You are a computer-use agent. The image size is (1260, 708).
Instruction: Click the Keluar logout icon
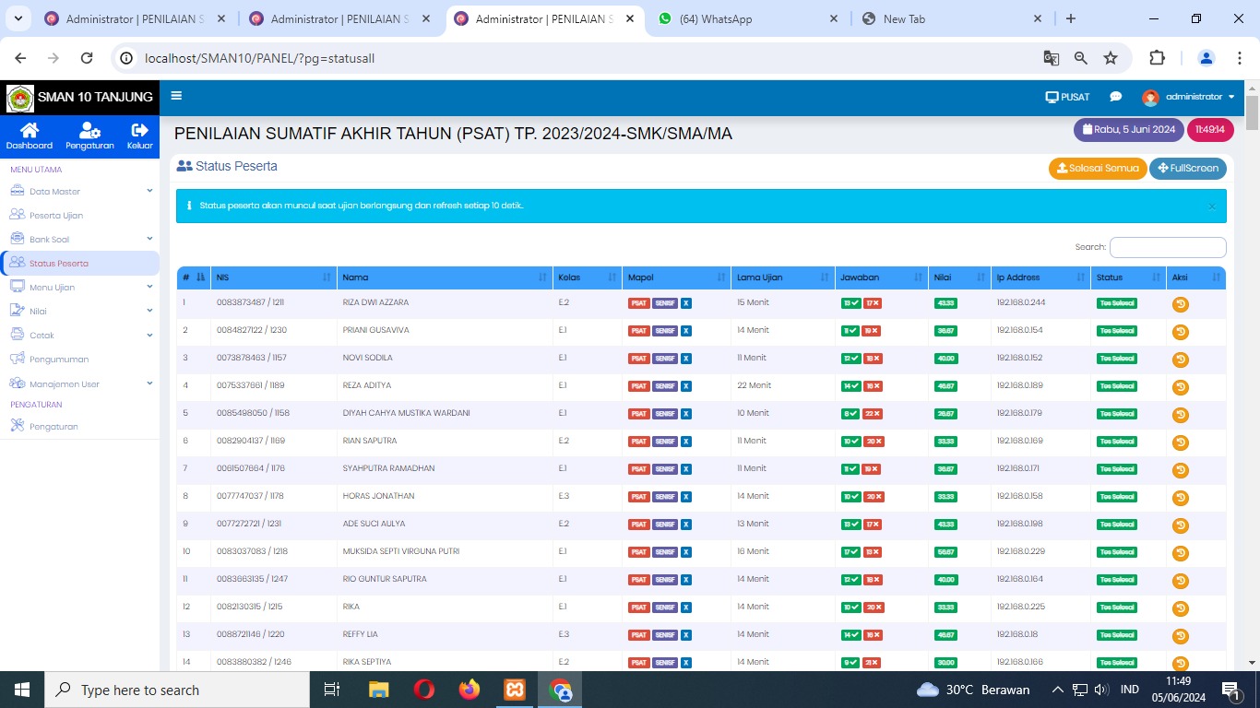(140, 131)
